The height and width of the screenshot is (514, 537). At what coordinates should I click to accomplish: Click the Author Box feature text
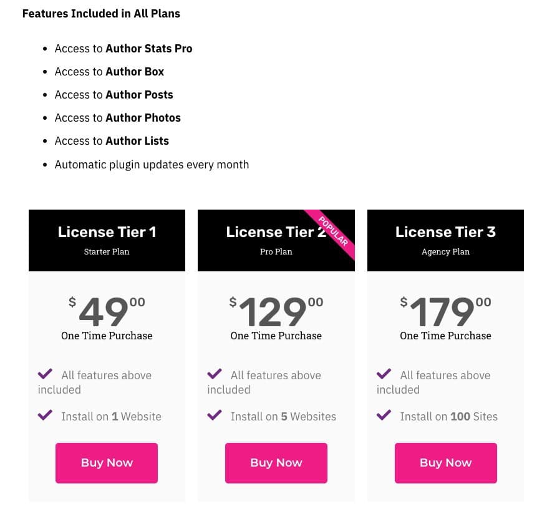click(x=135, y=72)
